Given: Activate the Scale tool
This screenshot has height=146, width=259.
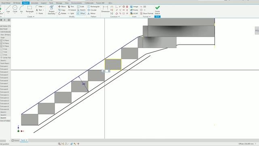Looking at the screenshot, I should click(81, 6).
